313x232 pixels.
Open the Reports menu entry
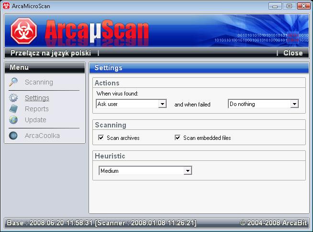coord(37,109)
